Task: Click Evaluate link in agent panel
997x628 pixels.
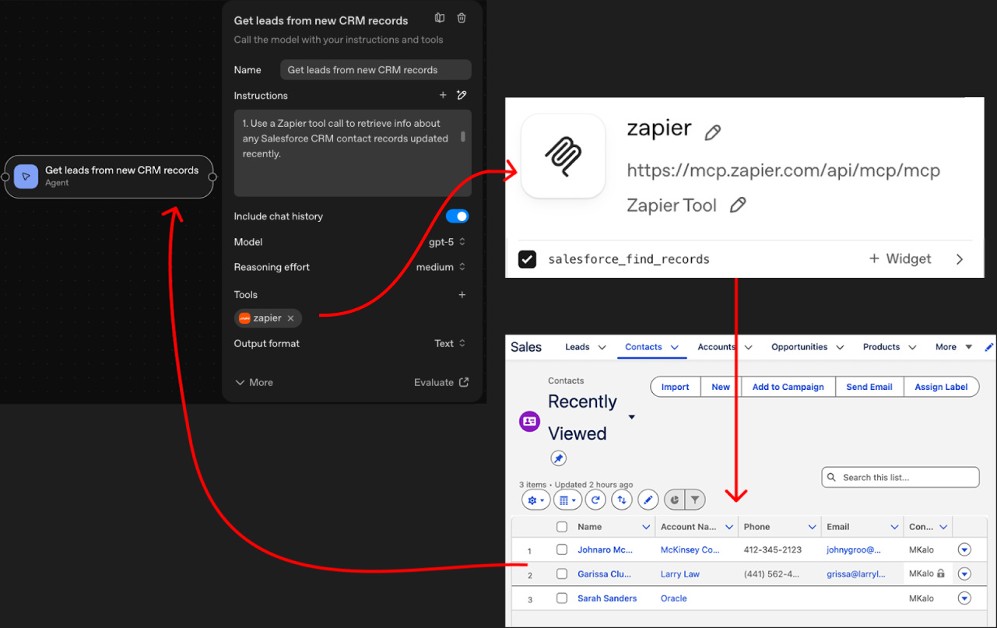Action: pos(441,382)
